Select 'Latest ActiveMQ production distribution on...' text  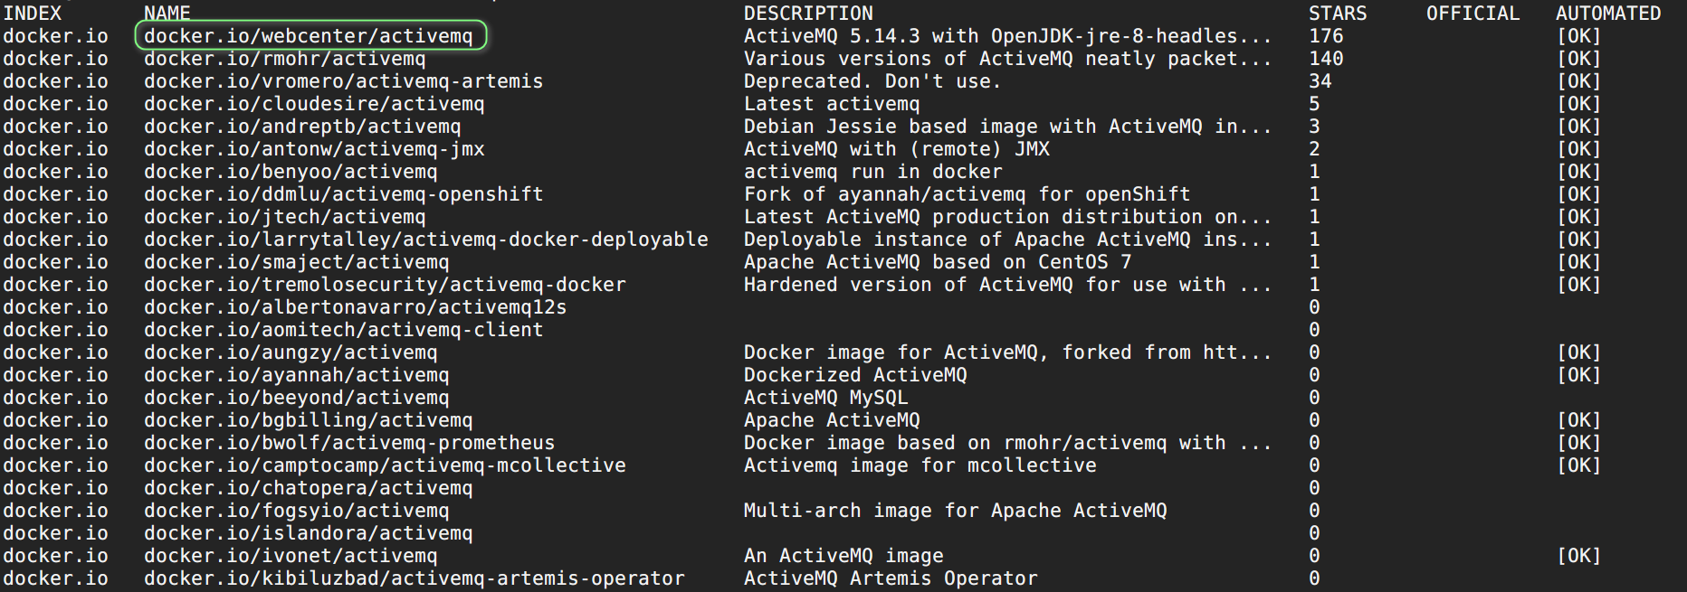1008,217
